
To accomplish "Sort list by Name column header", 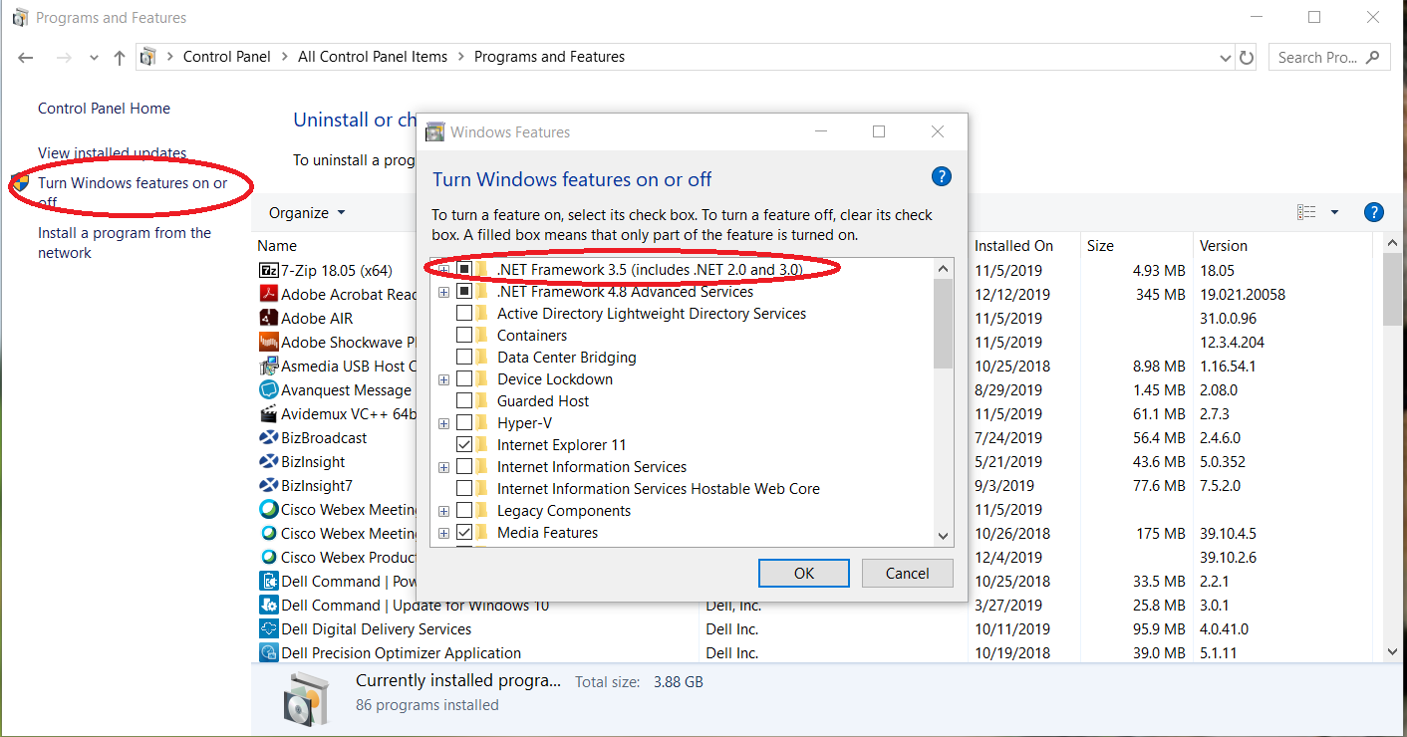I will click(x=277, y=246).
